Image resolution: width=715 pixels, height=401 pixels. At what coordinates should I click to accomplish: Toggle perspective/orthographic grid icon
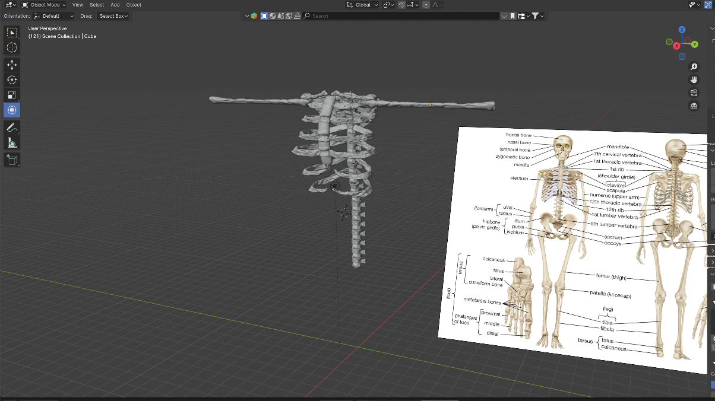point(694,106)
